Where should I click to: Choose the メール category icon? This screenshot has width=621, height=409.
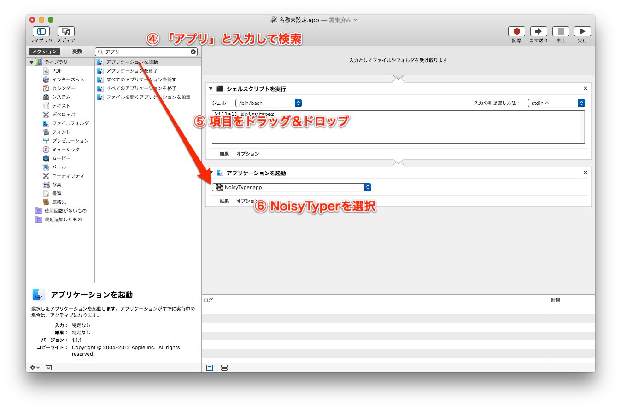(x=46, y=167)
